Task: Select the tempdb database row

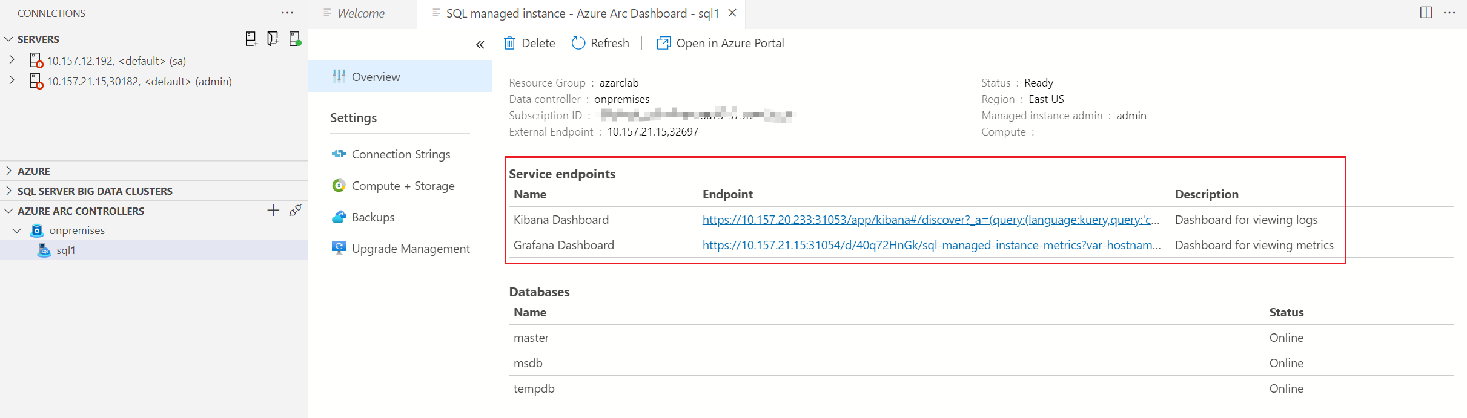Action: pyautogui.click(x=981, y=388)
